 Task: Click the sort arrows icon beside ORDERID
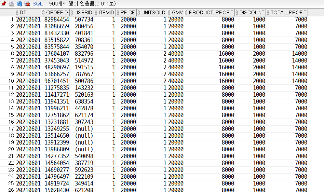pyautogui.click(x=43, y=13)
